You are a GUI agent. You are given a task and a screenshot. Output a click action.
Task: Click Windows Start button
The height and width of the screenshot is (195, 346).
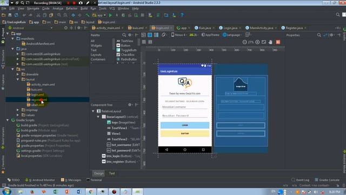(x=6, y=191)
